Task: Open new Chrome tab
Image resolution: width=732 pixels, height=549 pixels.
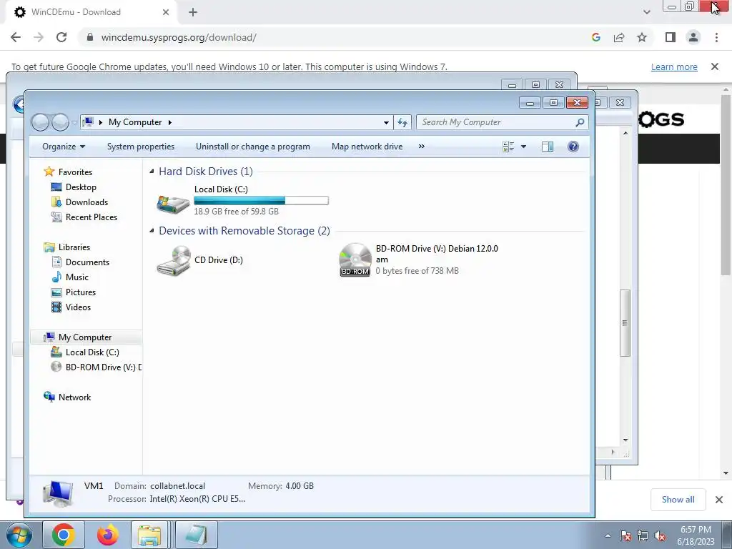Action: point(193,12)
